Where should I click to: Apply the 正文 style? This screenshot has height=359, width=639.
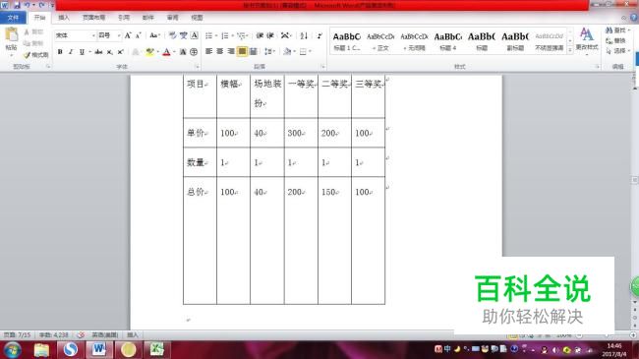(x=380, y=41)
